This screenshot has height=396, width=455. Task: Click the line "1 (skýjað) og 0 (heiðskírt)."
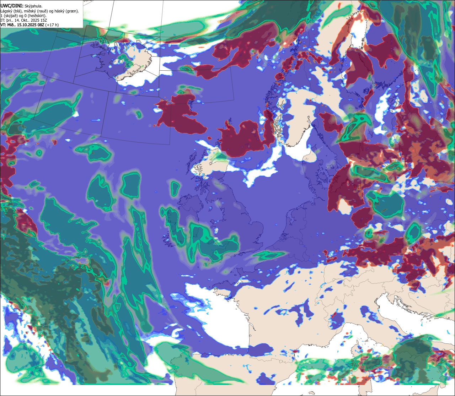coord(23,16)
